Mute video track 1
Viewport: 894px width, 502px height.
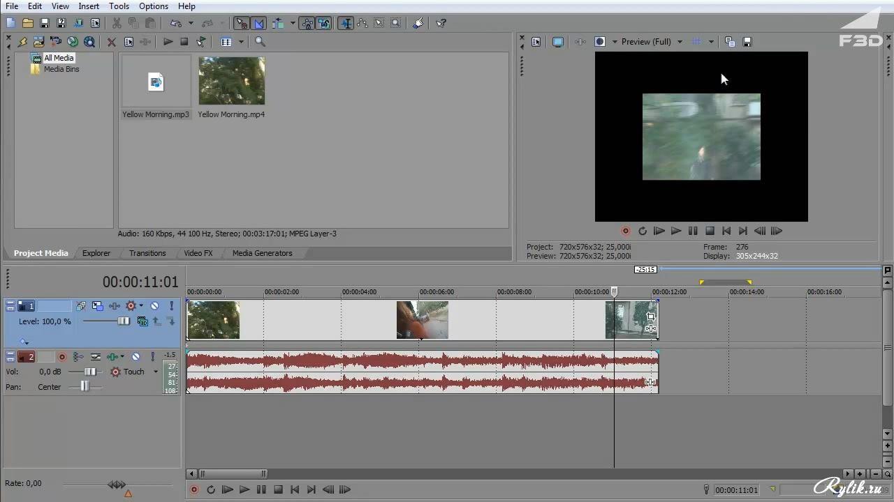coord(154,306)
